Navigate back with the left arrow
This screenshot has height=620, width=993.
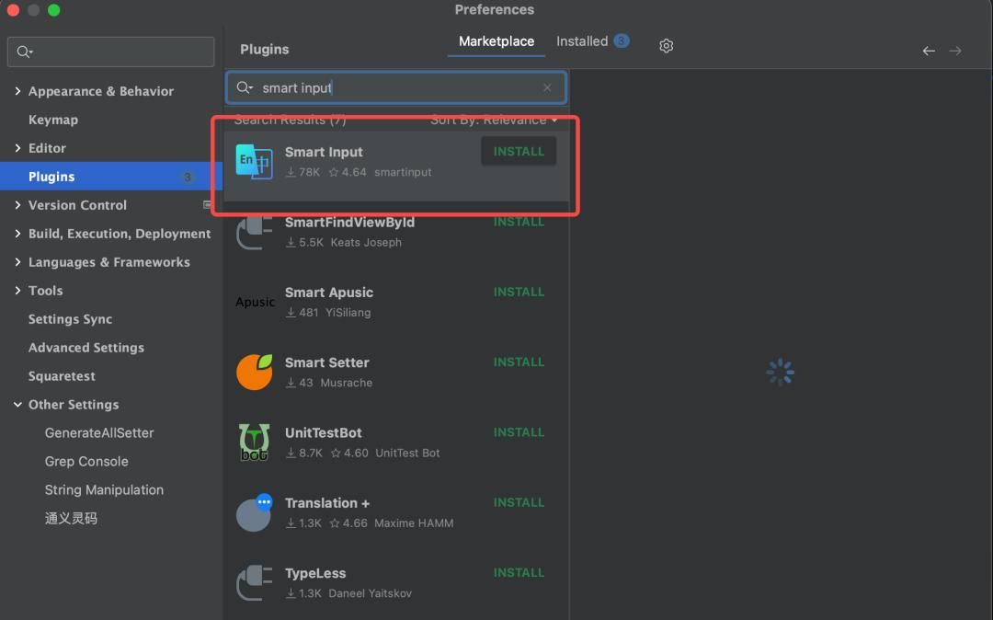pos(929,51)
